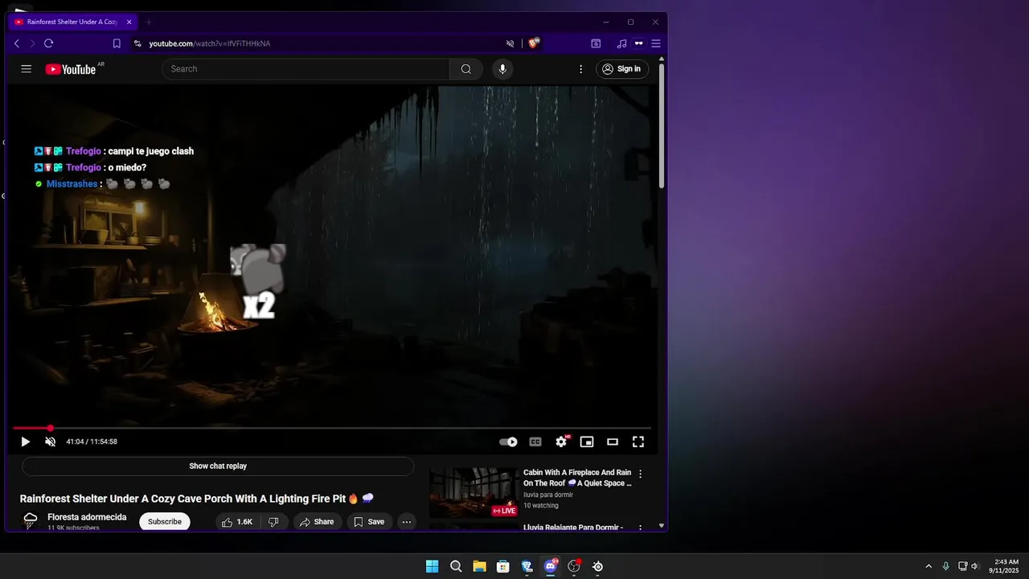Open the media control music note
Image resolution: width=1029 pixels, height=579 pixels.
tap(621, 43)
